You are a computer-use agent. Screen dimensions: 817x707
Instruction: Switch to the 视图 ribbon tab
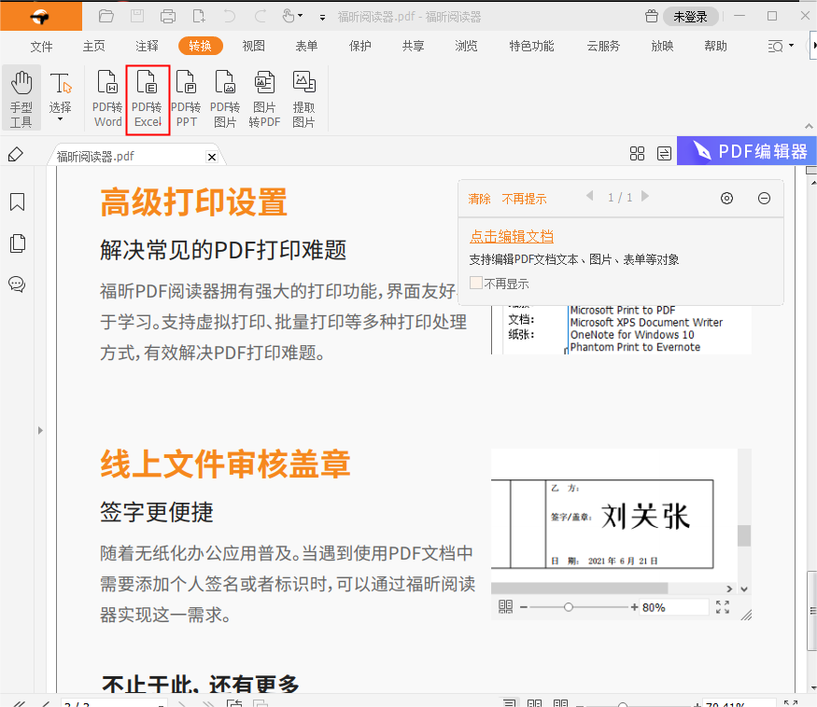253,45
